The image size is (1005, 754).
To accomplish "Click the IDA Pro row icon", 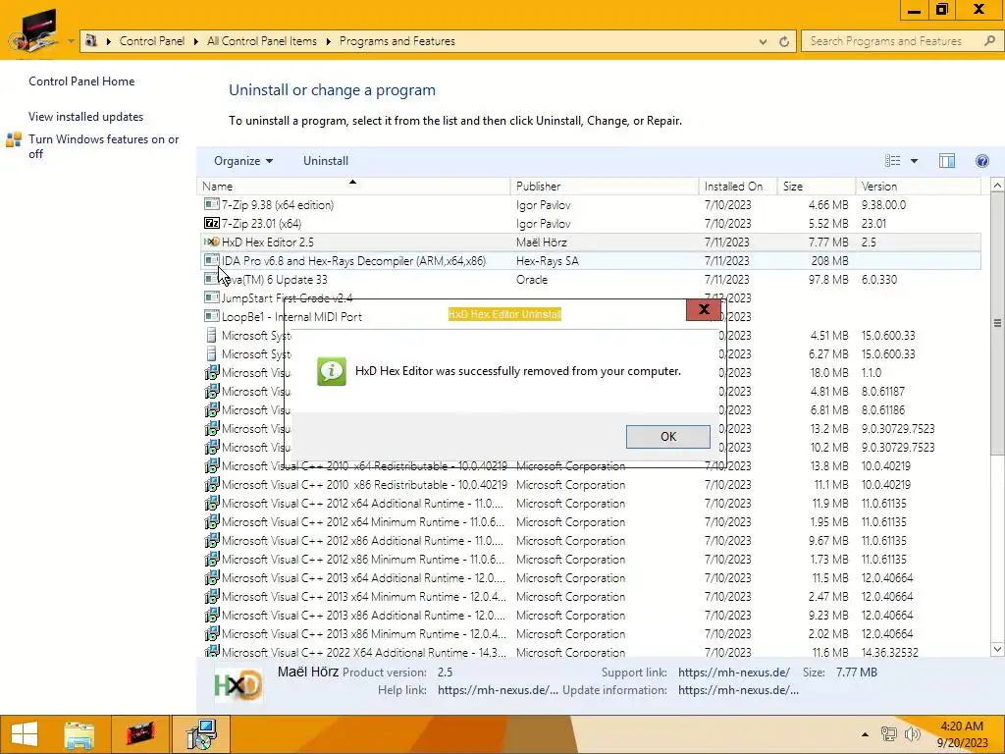I will (212, 260).
